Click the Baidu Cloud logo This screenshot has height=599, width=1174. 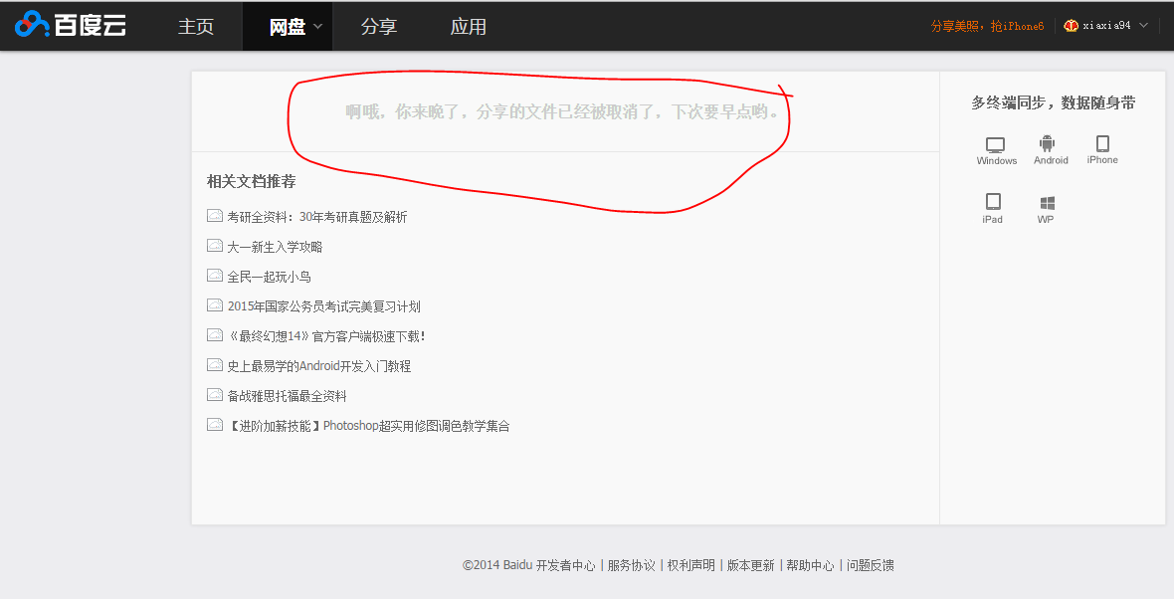(x=71, y=26)
